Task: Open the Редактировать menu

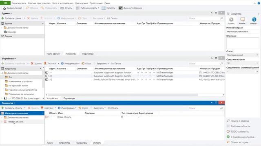Action: 19,3
